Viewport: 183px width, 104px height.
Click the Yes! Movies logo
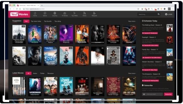click(x=19, y=14)
